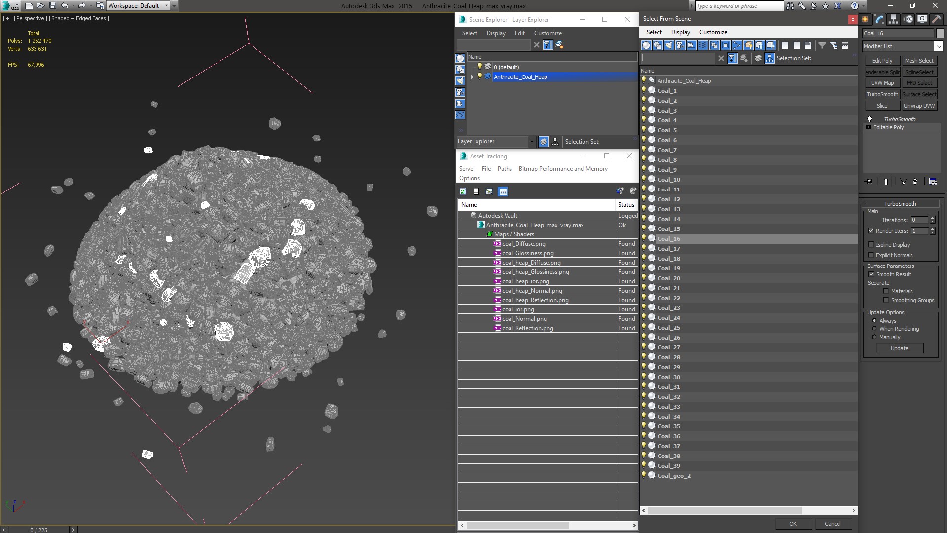Click the Select All list icon

[785, 45]
